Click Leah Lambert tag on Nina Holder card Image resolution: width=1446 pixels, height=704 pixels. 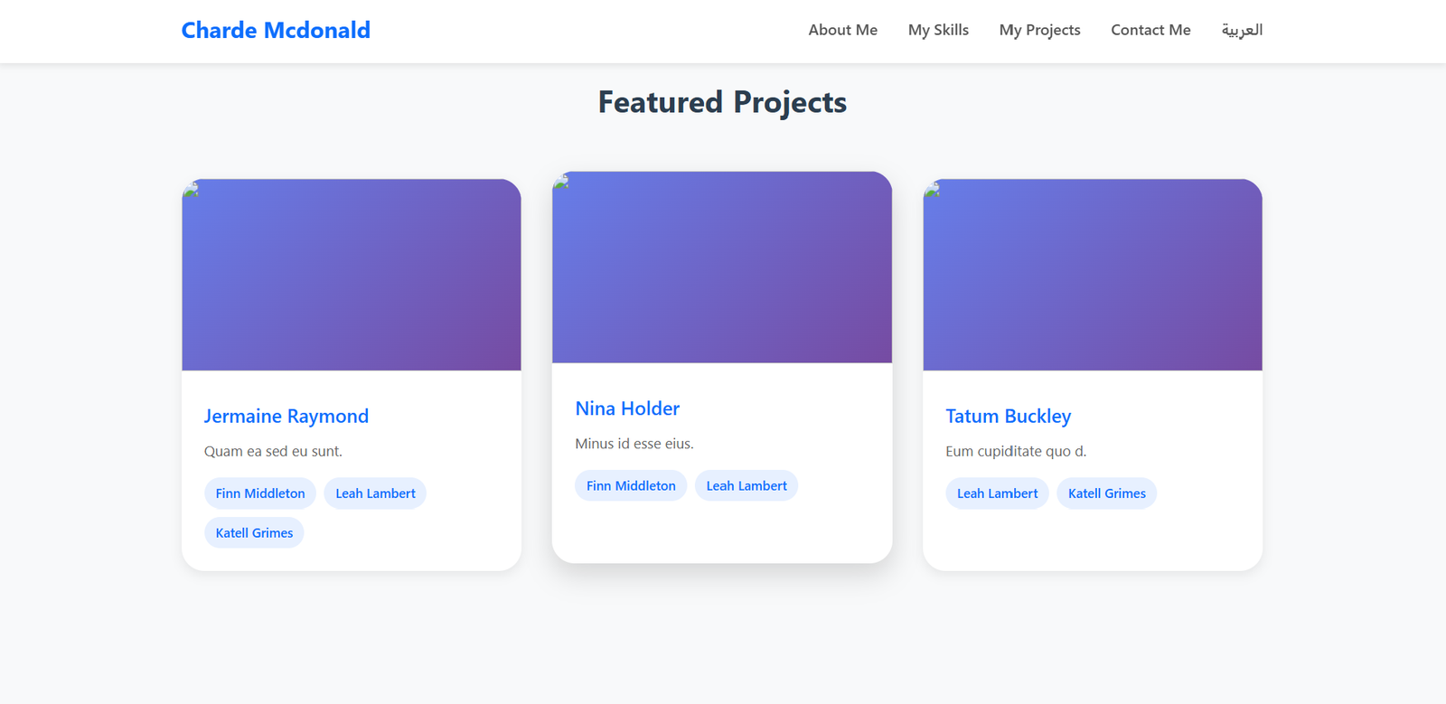point(746,486)
